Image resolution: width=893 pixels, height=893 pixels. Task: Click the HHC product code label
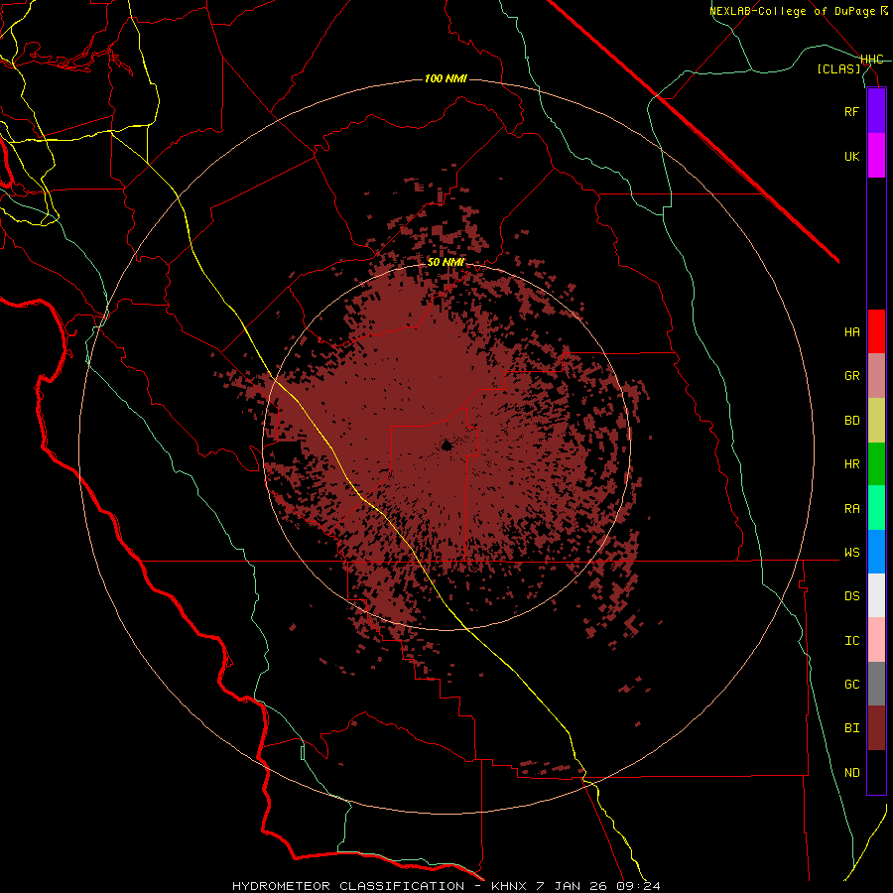872,60
